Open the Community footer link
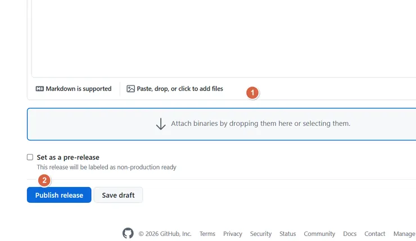This screenshot has height=241, width=416. (x=319, y=234)
